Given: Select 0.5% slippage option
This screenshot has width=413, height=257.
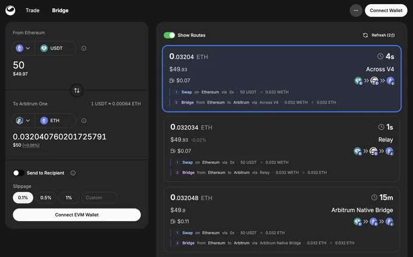Looking at the screenshot, I should (46, 198).
